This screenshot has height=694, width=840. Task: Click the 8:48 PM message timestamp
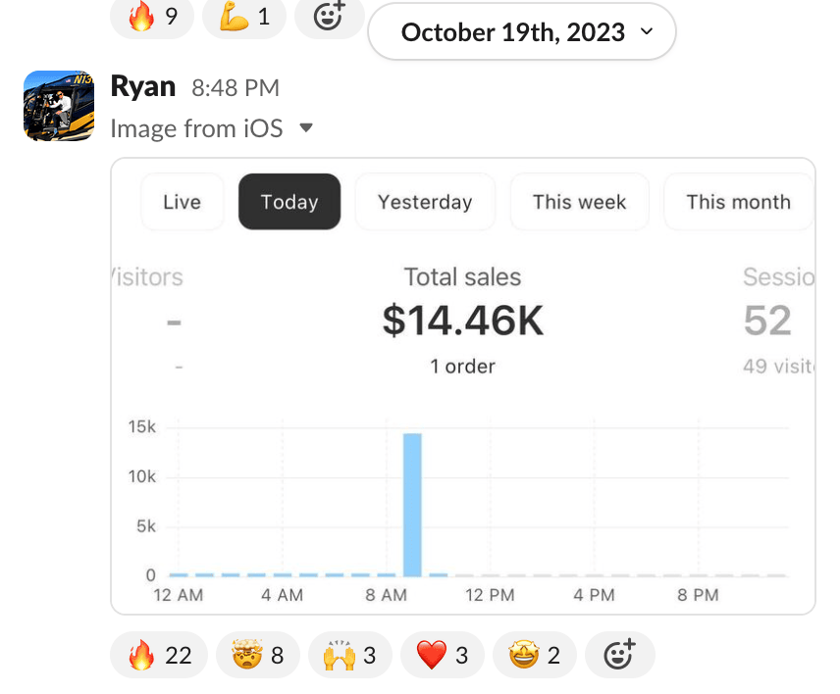236,88
